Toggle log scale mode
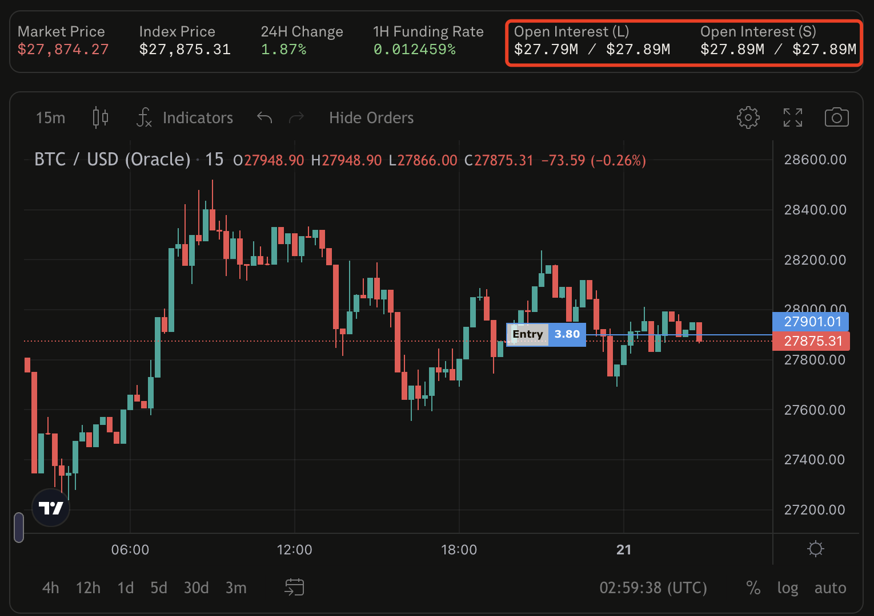The image size is (874, 616). pyautogui.click(x=787, y=587)
